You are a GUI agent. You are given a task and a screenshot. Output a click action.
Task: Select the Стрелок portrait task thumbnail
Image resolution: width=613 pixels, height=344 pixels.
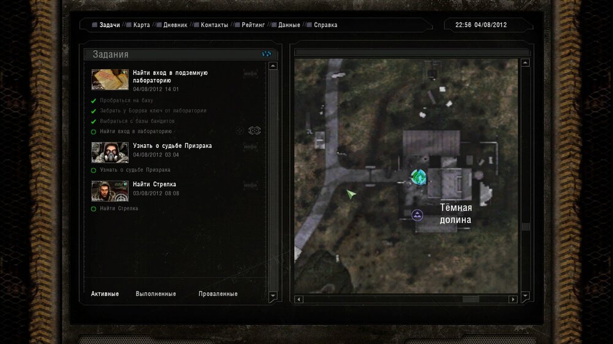pyautogui.click(x=110, y=191)
